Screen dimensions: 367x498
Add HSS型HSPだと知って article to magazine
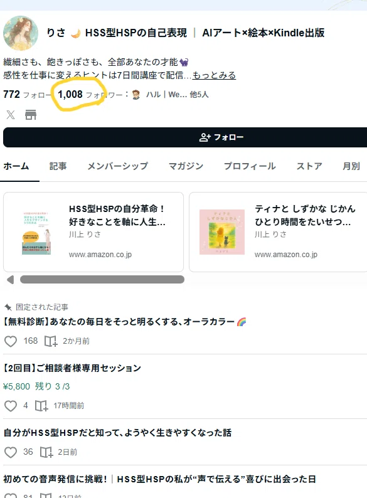tap(46, 452)
